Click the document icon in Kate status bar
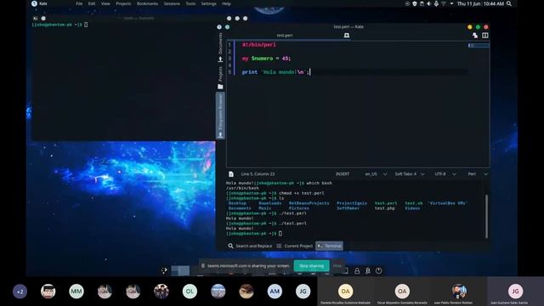This screenshot has height=306, width=544. point(231,174)
